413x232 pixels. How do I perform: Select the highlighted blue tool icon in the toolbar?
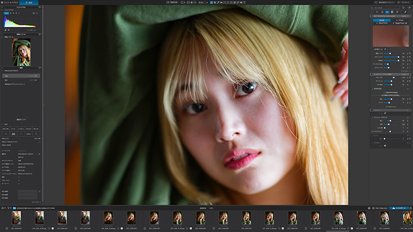point(212,3)
